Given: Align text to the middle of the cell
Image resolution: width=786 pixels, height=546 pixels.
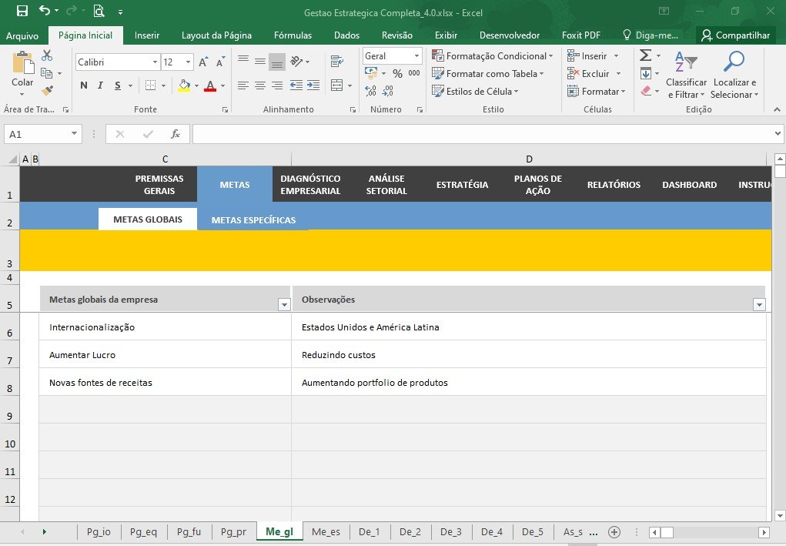Looking at the screenshot, I should point(260,61).
